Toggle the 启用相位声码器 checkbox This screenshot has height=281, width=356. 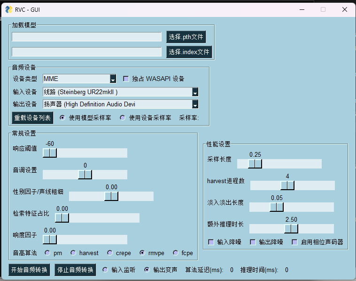(x=294, y=242)
